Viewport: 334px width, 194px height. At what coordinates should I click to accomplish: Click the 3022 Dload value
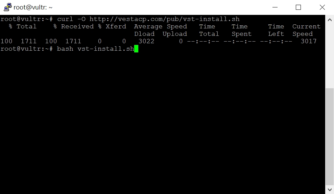tap(146, 41)
